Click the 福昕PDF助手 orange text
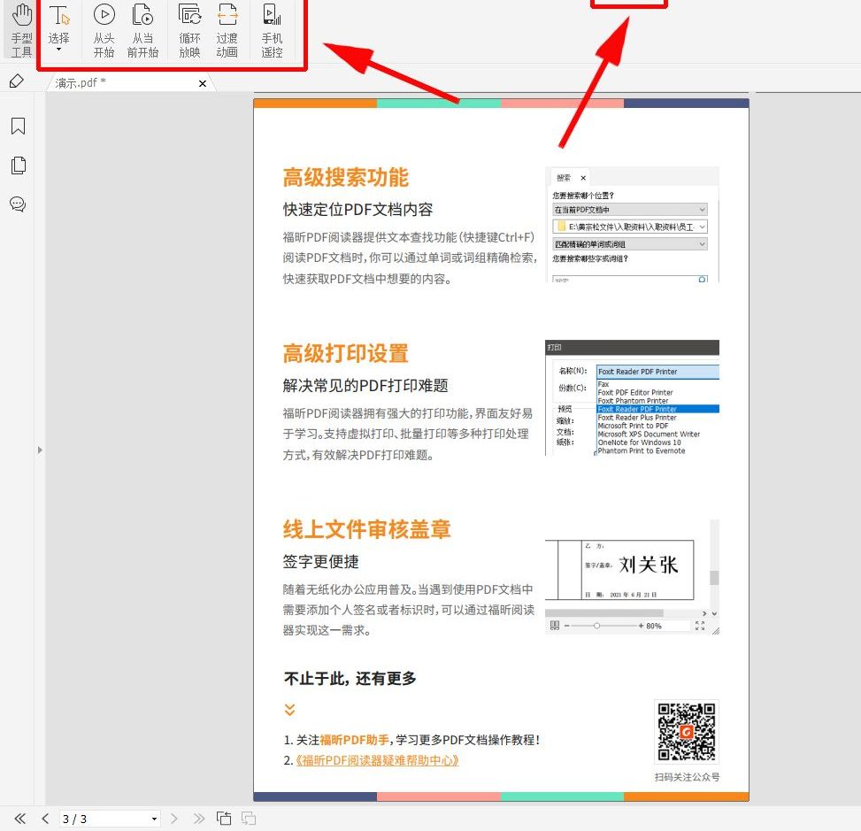The height and width of the screenshot is (831, 861). pos(355,740)
